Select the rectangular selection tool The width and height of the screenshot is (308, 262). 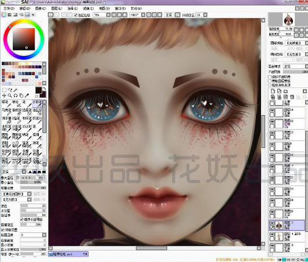pos(4,90)
